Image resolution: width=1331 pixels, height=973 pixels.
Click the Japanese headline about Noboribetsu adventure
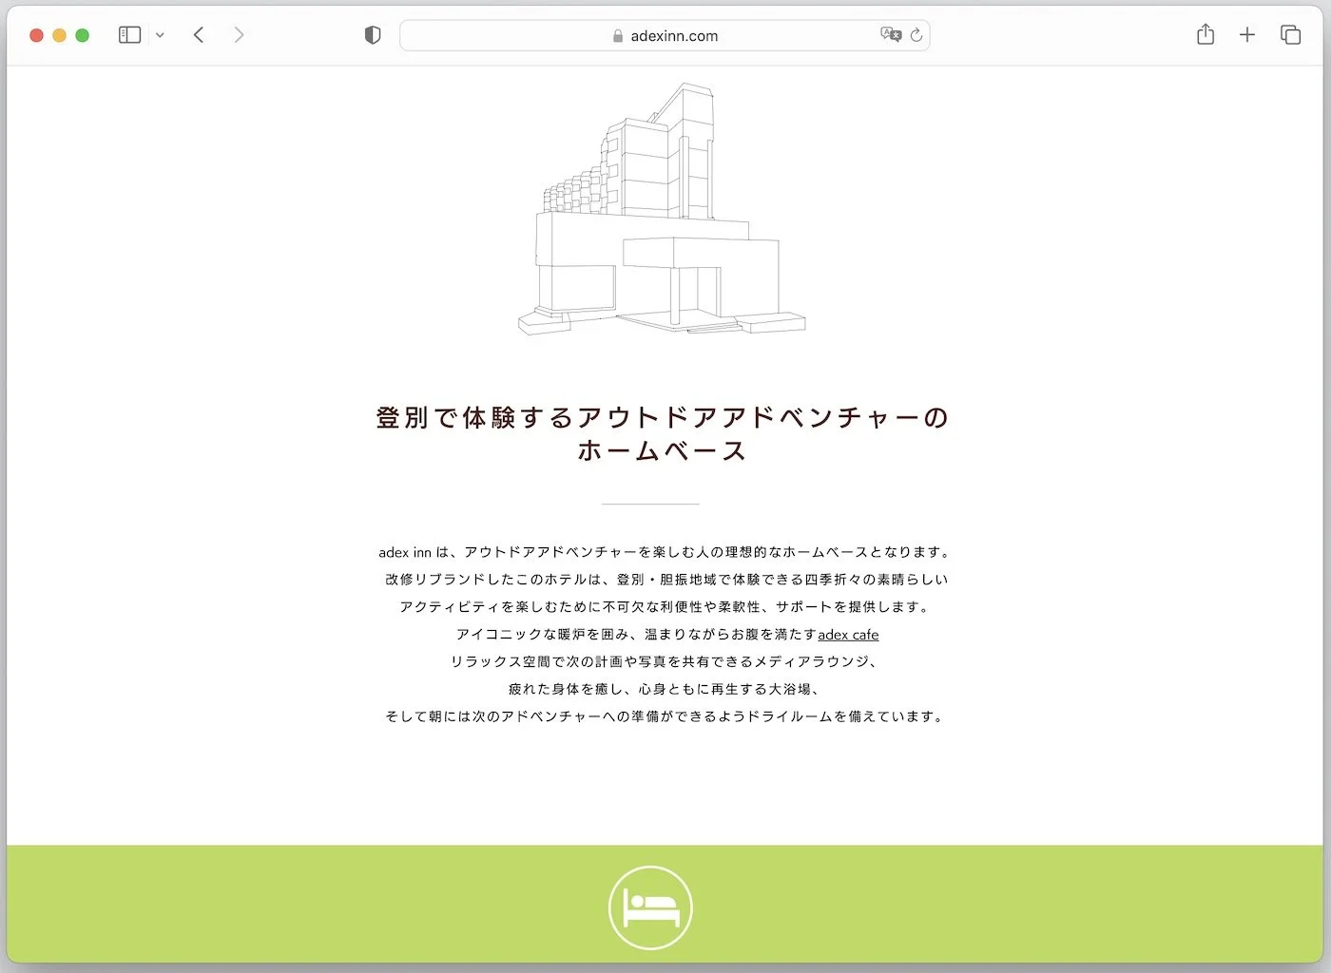[663, 432]
